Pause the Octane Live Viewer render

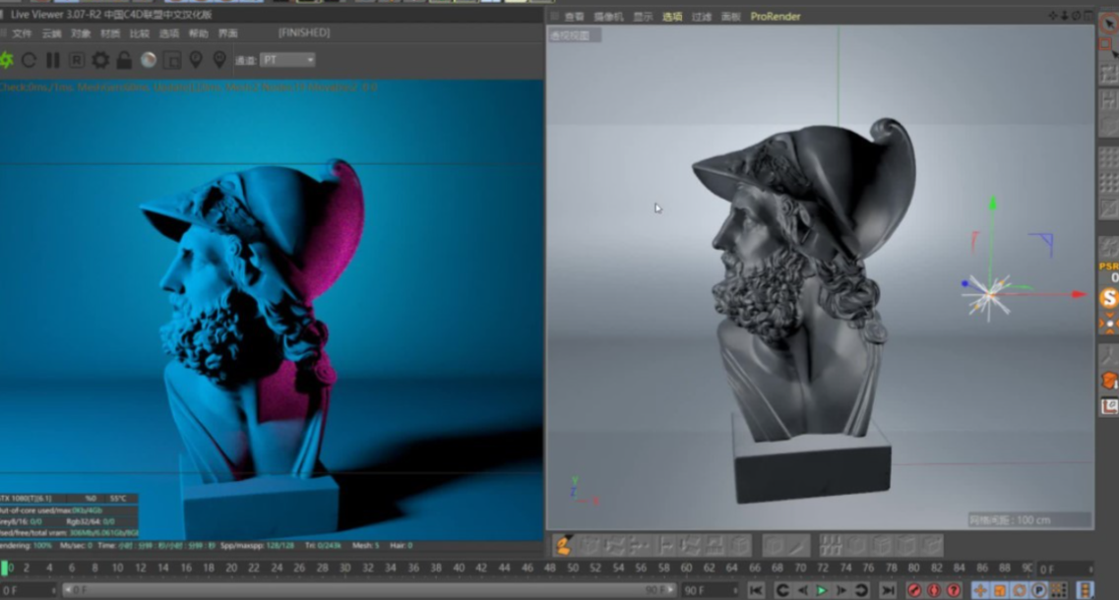pyautogui.click(x=53, y=60)
